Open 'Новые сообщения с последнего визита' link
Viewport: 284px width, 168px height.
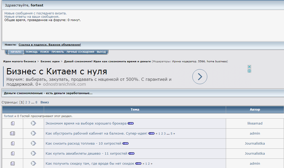point(36,13)
